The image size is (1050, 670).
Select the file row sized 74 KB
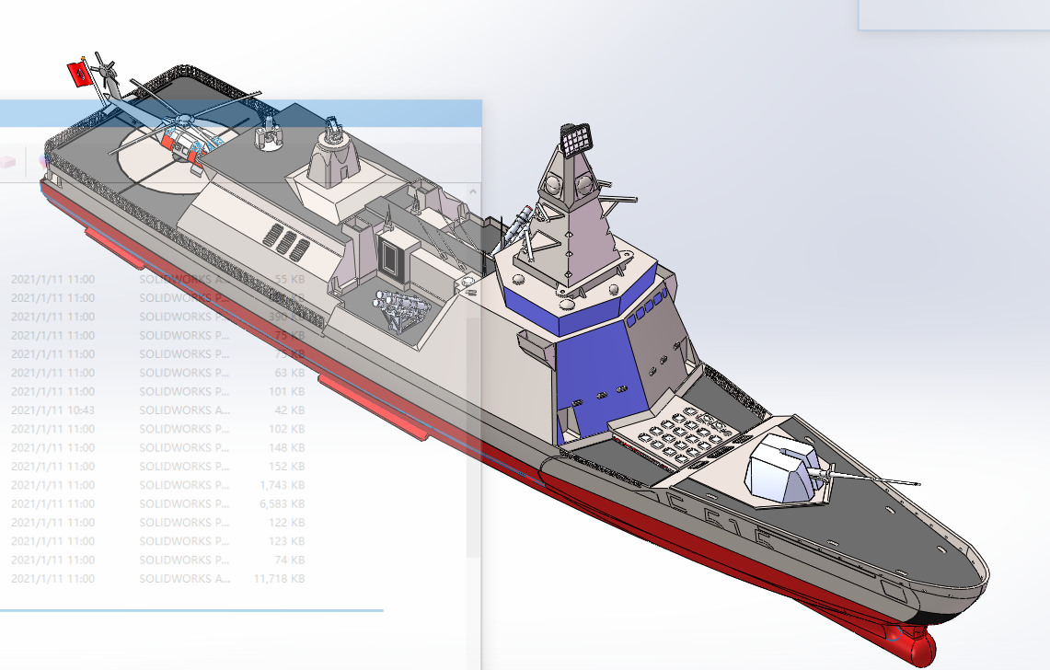[x=158, y=560]
